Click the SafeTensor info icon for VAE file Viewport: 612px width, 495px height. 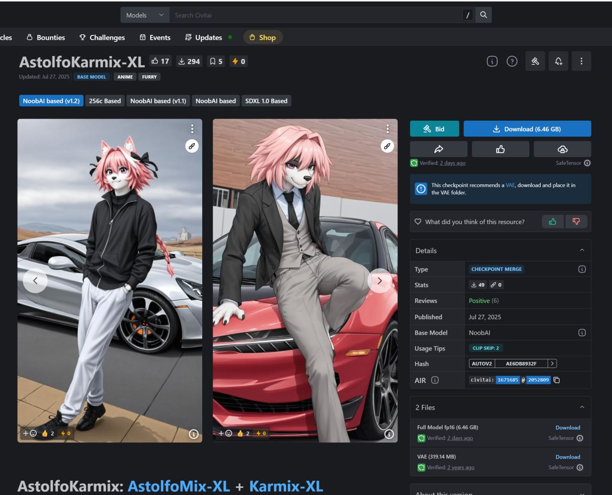click(580, 468)
